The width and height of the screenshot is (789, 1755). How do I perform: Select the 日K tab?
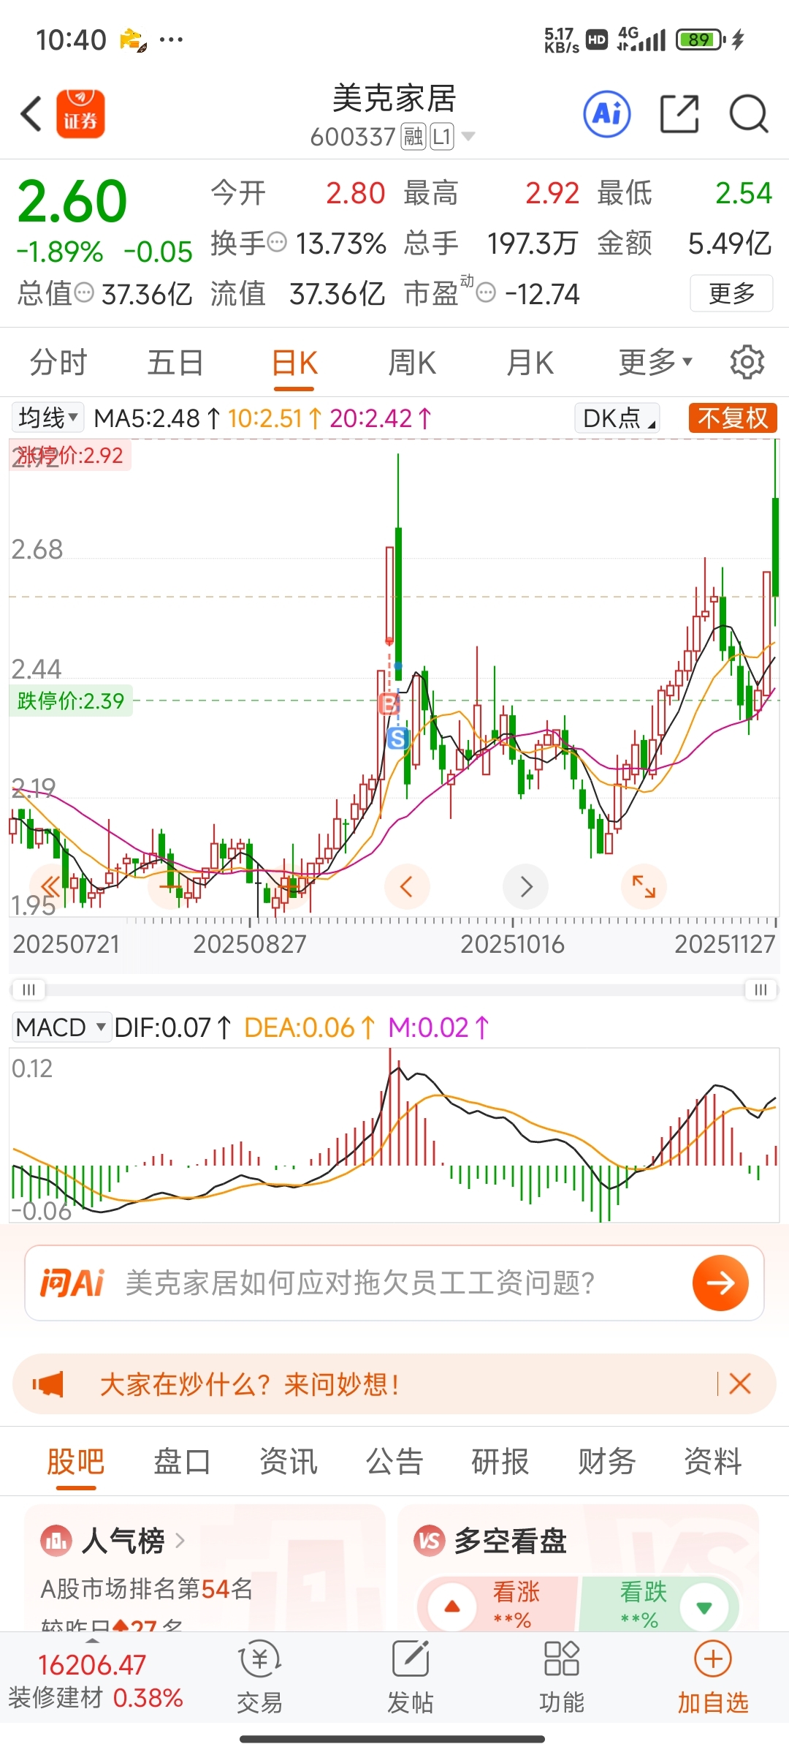click(294, 362)
